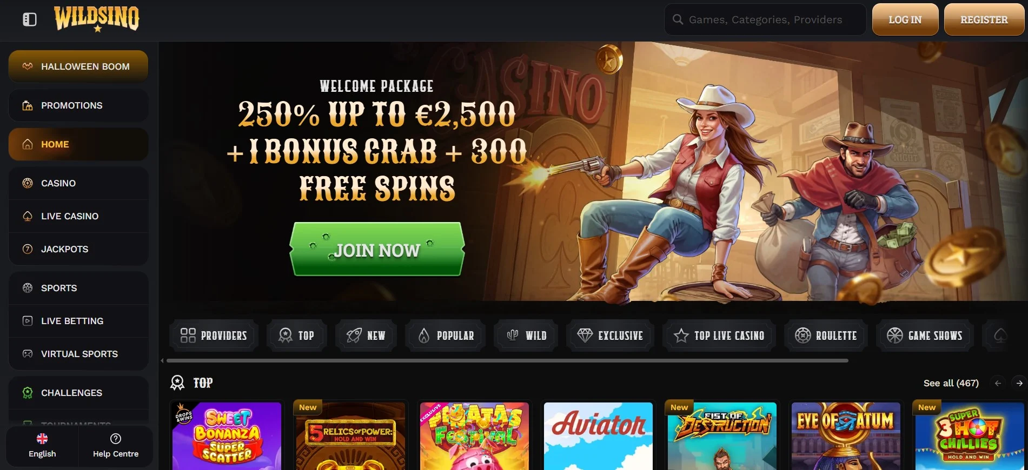1028x470 pixels.
Task: Select the Game Shows category
Action: pos(925,335)
